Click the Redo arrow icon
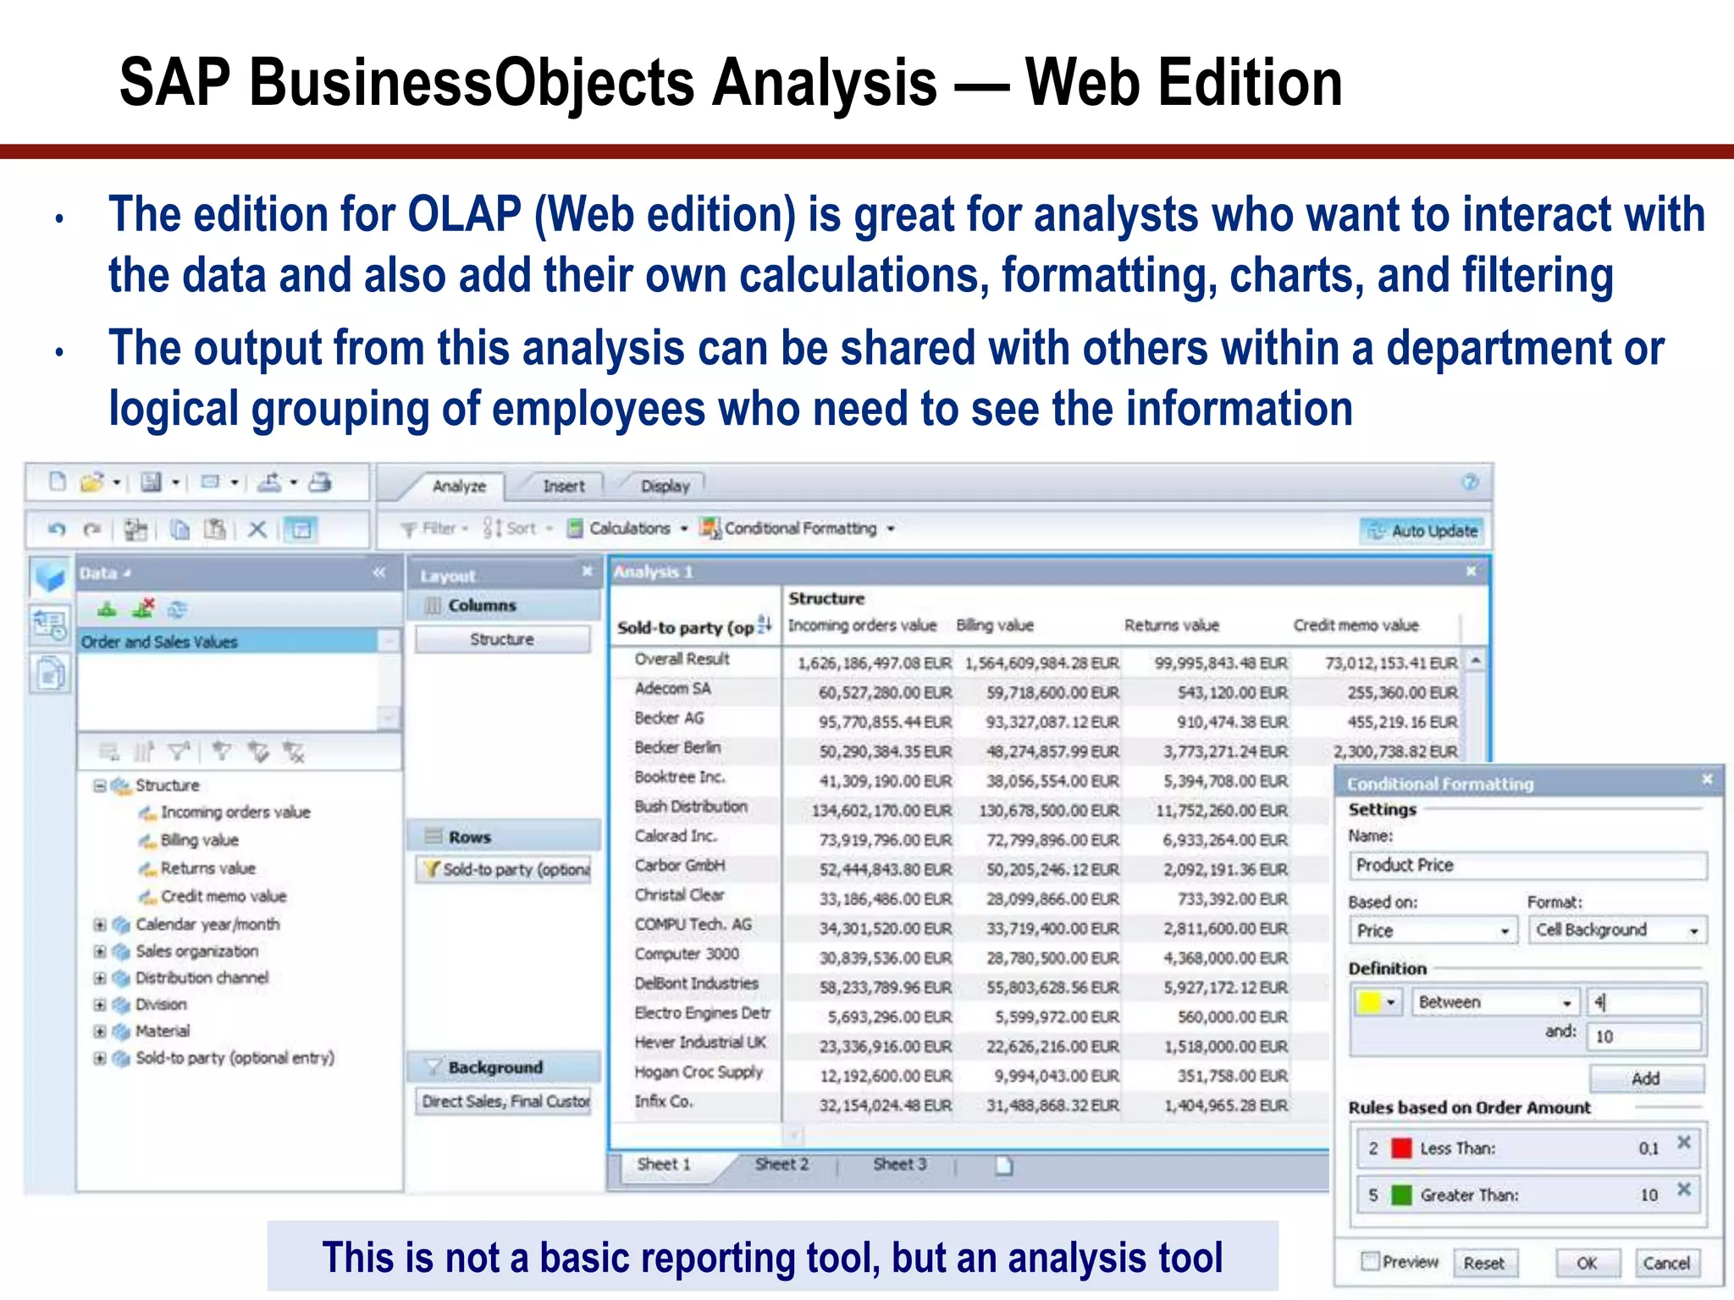1734x1300 pixels. [x=92, y=530]
